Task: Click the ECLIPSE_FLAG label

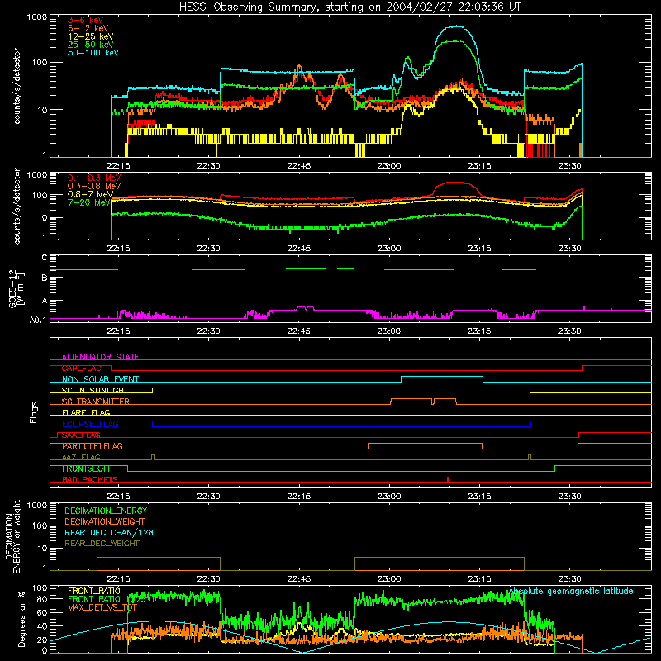Action: [90, 424]
